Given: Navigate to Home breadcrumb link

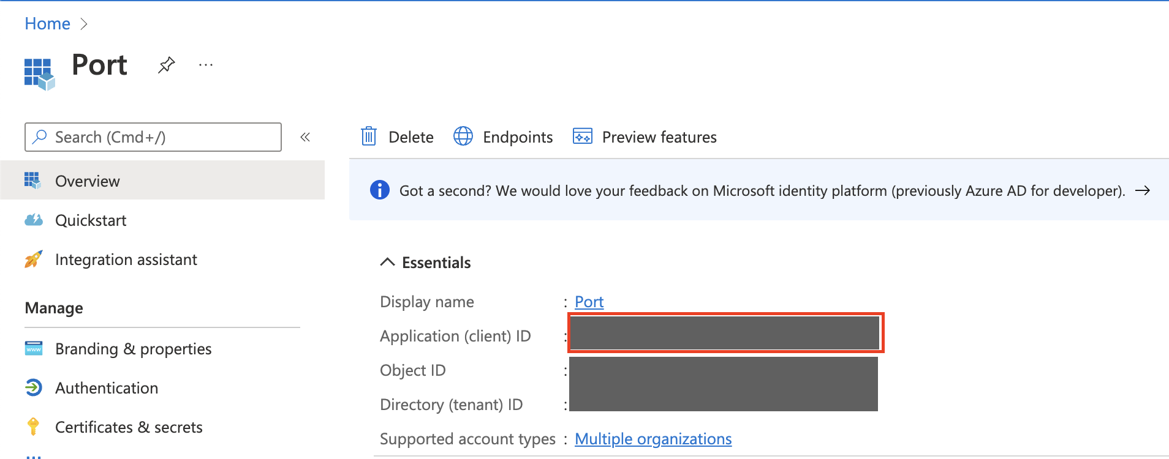Looking at the screenshot, I should 47,24.
